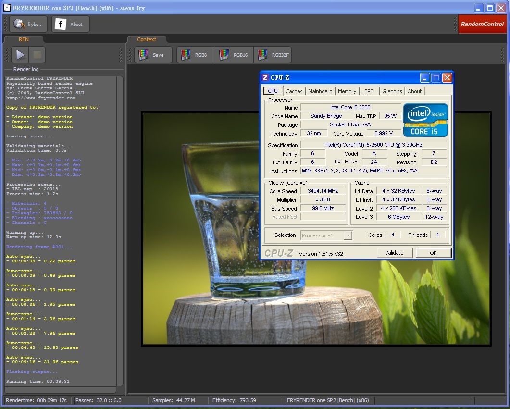Viewport: 510px width, 409px height.
Task: Click the Cores count value
Action: [393, 235]
